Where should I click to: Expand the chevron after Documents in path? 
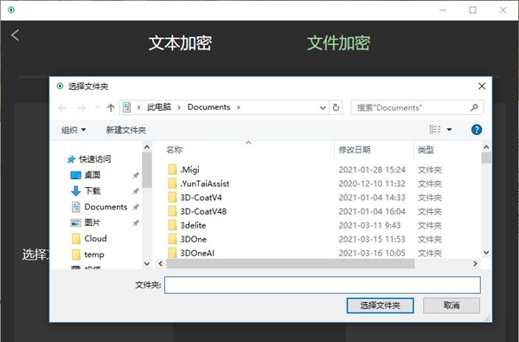[239, 107]
